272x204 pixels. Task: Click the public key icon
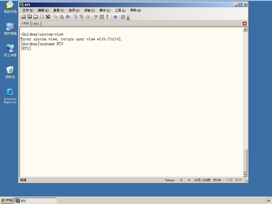pos(107,17)
